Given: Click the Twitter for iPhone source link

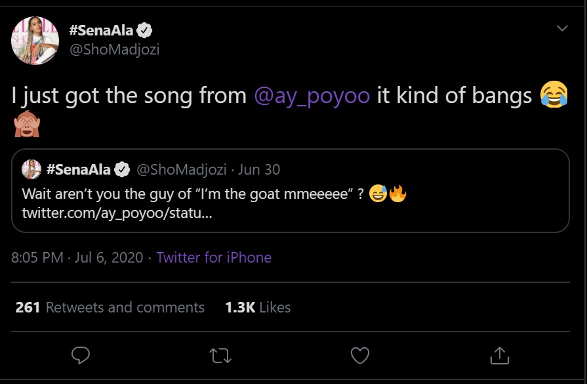Looking at the screenshot, I should 213,257.
